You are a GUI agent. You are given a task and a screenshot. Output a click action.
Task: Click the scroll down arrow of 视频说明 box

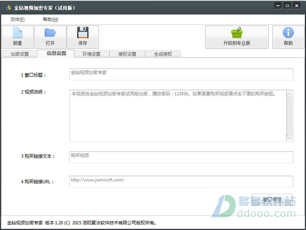click(289, 138)
